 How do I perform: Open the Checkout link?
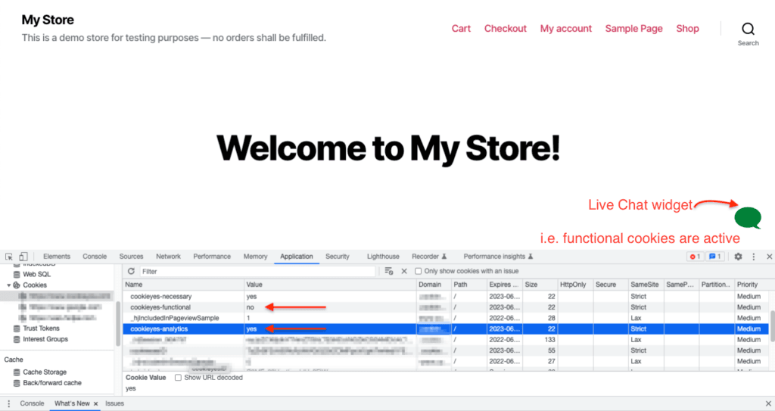tap(505, 29)
